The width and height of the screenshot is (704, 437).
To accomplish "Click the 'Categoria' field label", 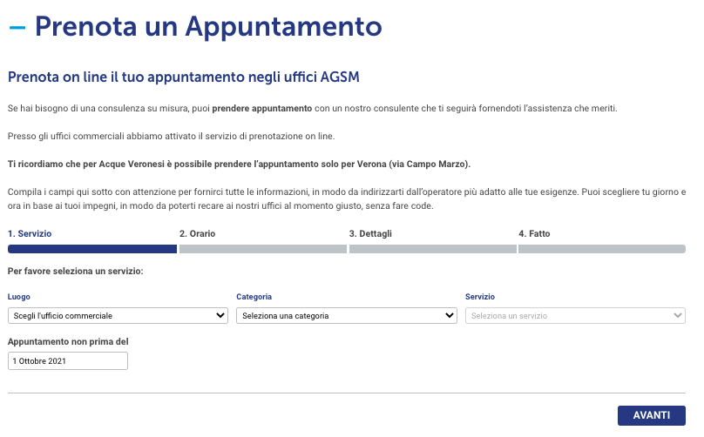I will point(254,297).
